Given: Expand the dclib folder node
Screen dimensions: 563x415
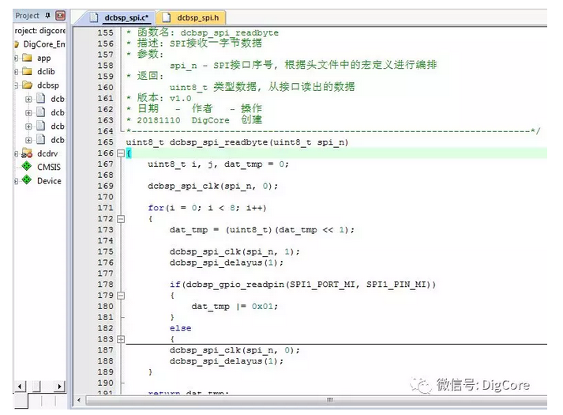Looking at the screenshot, I should (x=16, y=71).
